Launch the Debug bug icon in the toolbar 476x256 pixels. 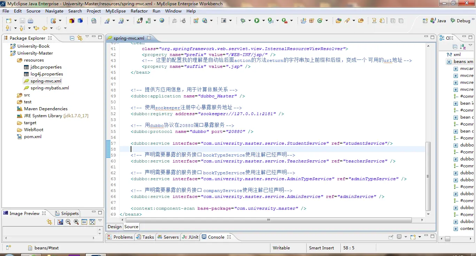(243, 21)
